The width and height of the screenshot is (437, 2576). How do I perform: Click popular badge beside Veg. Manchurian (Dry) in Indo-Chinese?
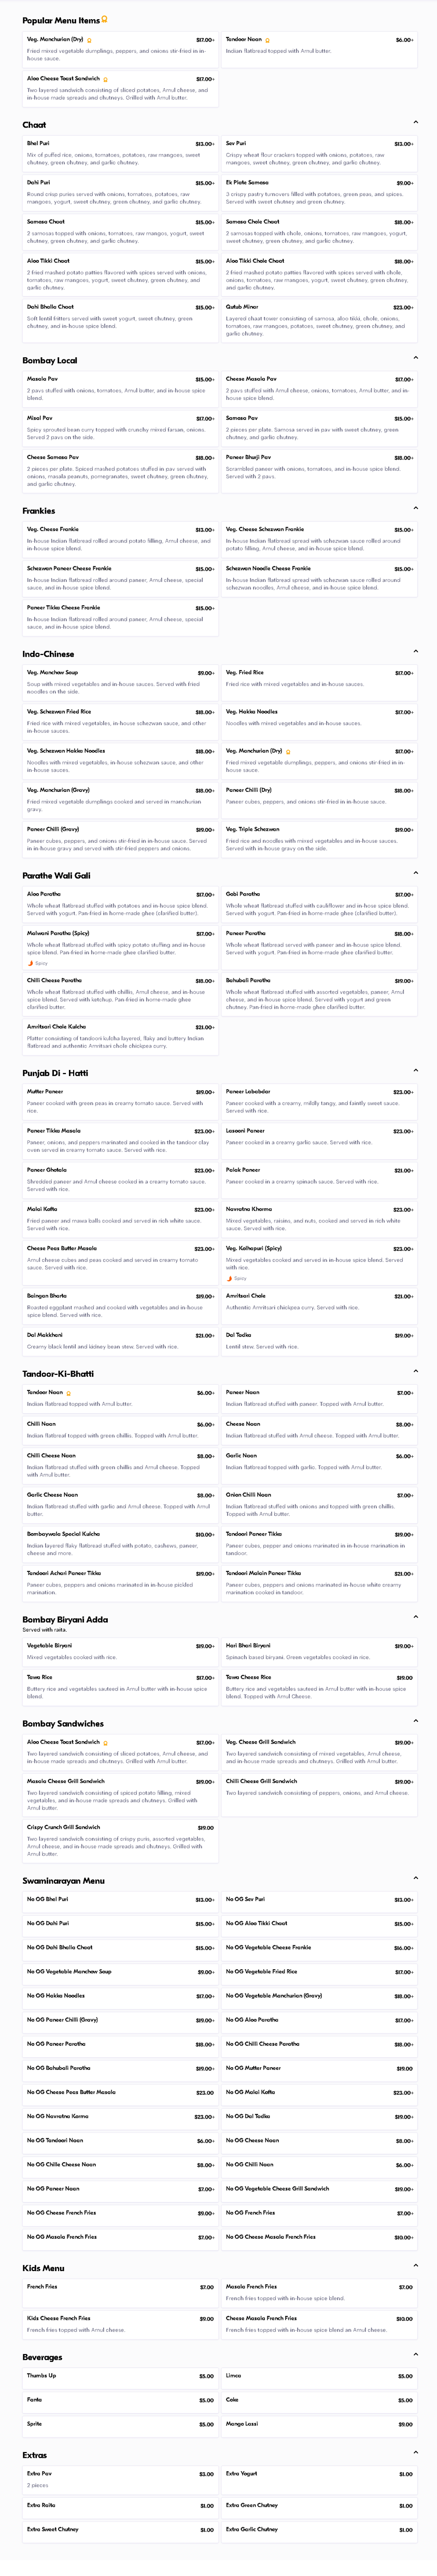[x=287, y=751]
